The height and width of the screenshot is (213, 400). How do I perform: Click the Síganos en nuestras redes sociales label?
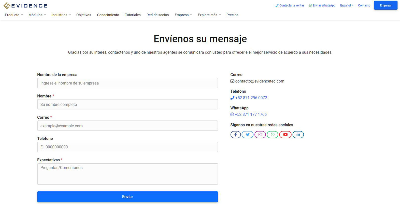click(262, 125)
